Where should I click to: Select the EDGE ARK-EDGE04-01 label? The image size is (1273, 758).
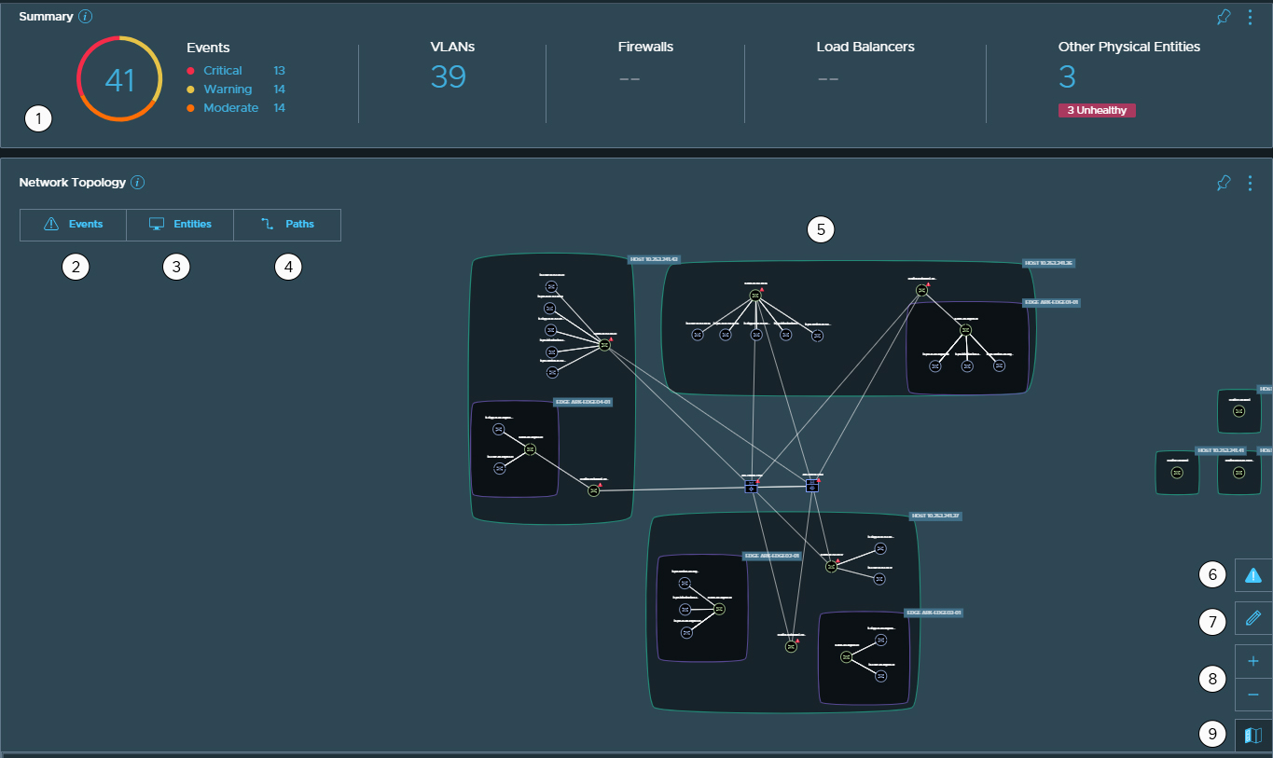tap(583, 402)
